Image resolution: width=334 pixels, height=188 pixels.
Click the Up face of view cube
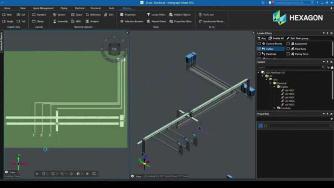[x=114, y=49]
